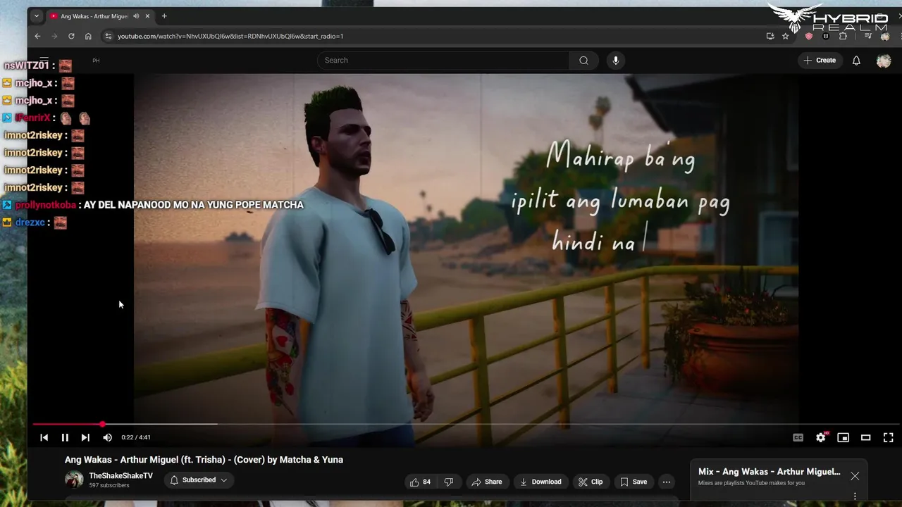This screenshot has height=507, width=902.
Task: Focus the browser address bar URL
Action: click(x=230, y=36)
